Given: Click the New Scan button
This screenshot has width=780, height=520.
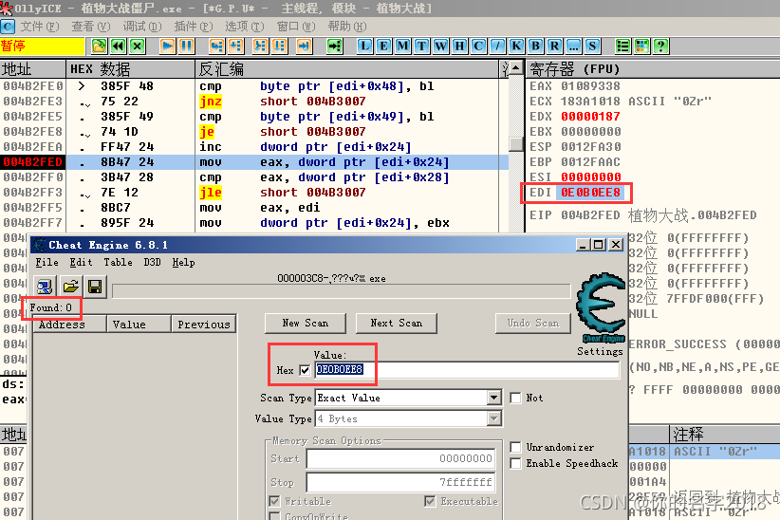Looking at the screenshot, I should pyautogui.click(x=305, y=323).
